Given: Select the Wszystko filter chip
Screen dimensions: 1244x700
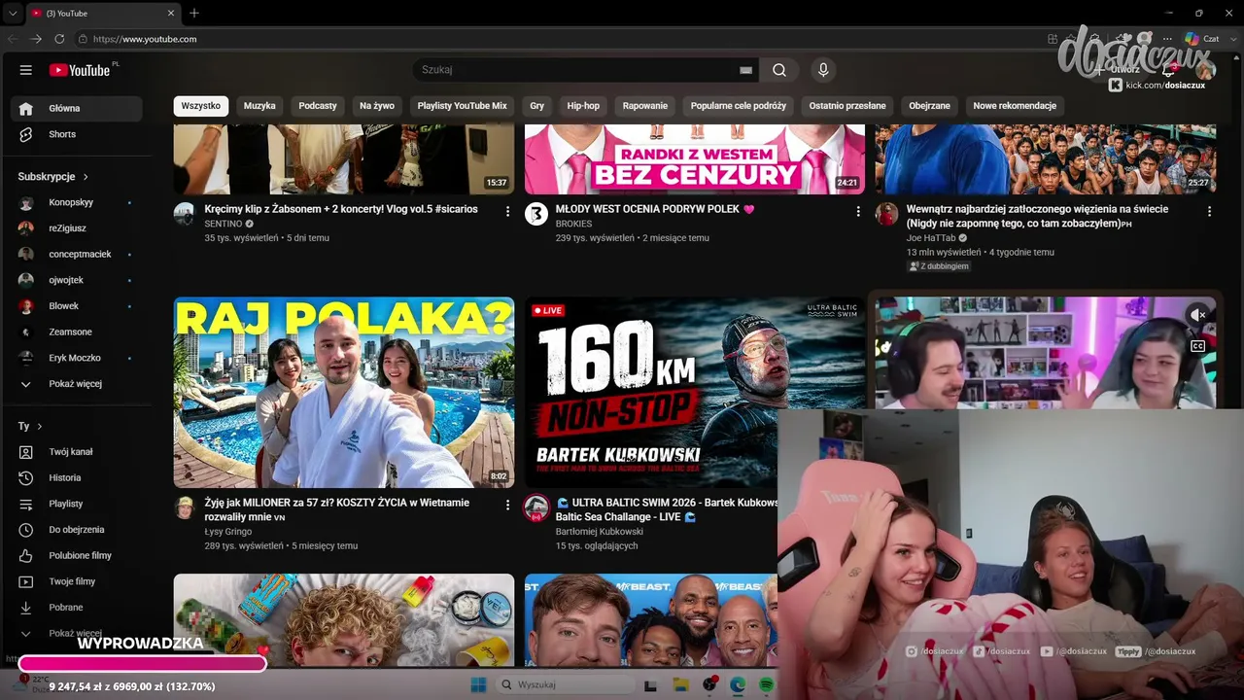Looking at the screenshot, I should pos(201,106).
